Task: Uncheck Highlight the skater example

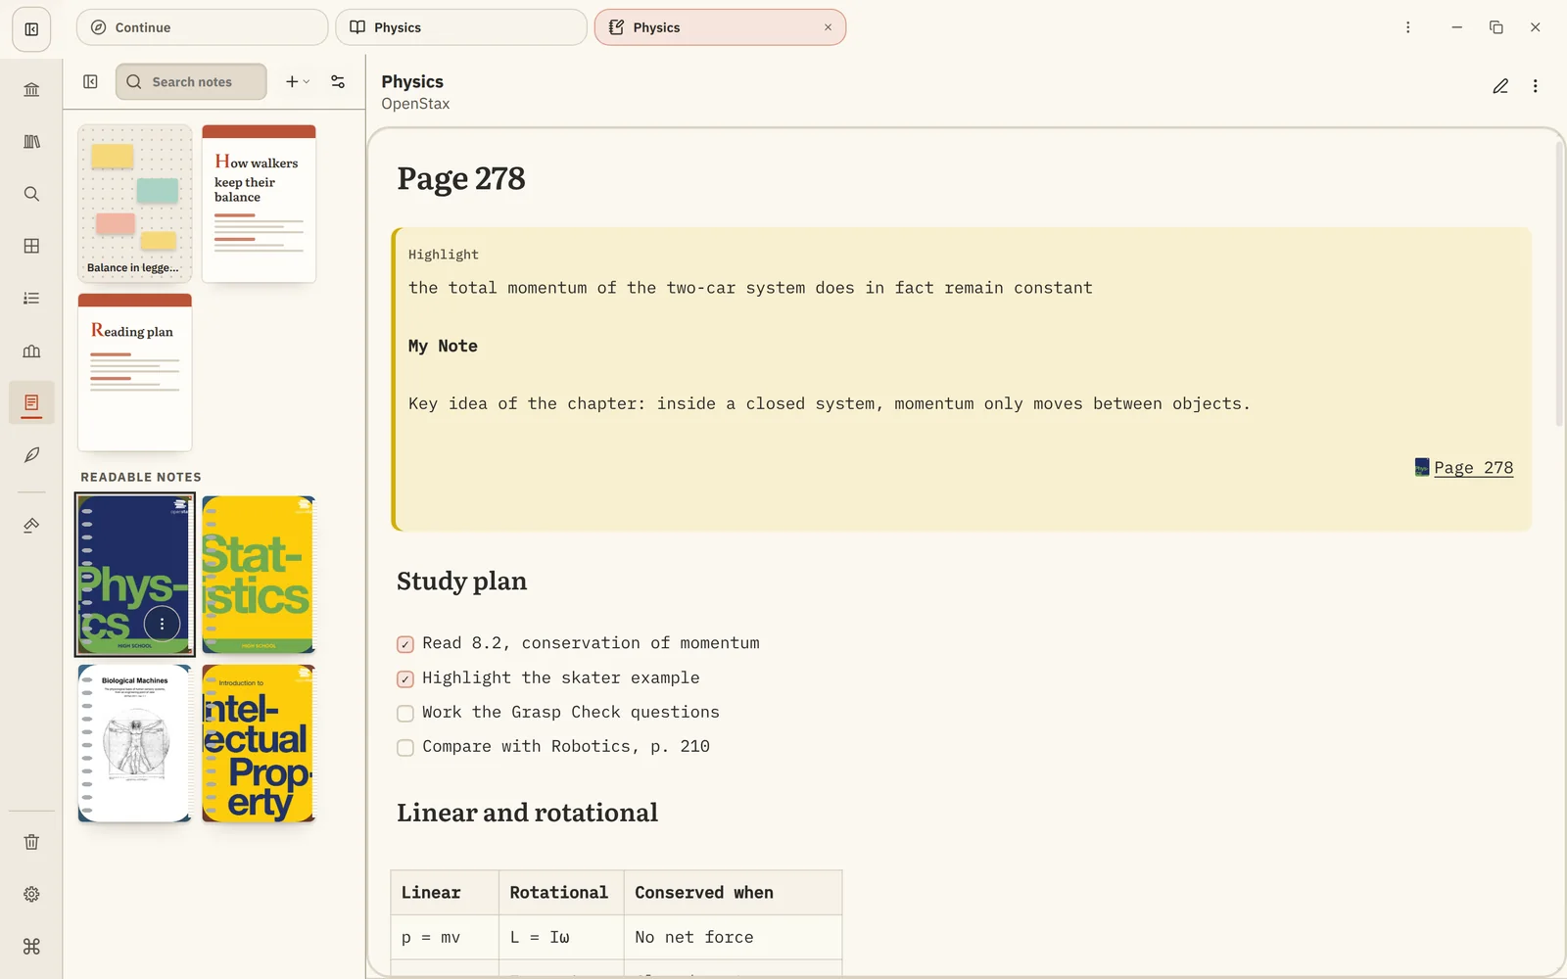Action: tap(405, 678)
